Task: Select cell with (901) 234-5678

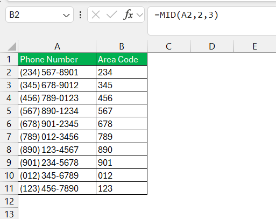Action: 57,163
